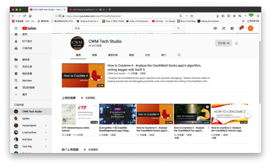The height and width of the screenshot is (166, 271).
Task: Click the search magnifier button
Action: (x=178, y=28)
